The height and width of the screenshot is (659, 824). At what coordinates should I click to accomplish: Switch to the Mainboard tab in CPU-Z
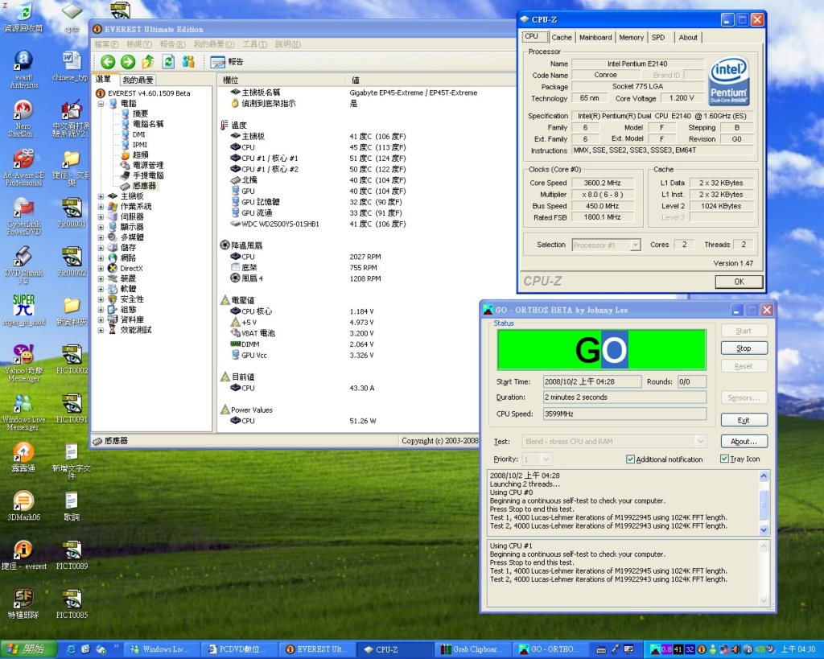595,37
